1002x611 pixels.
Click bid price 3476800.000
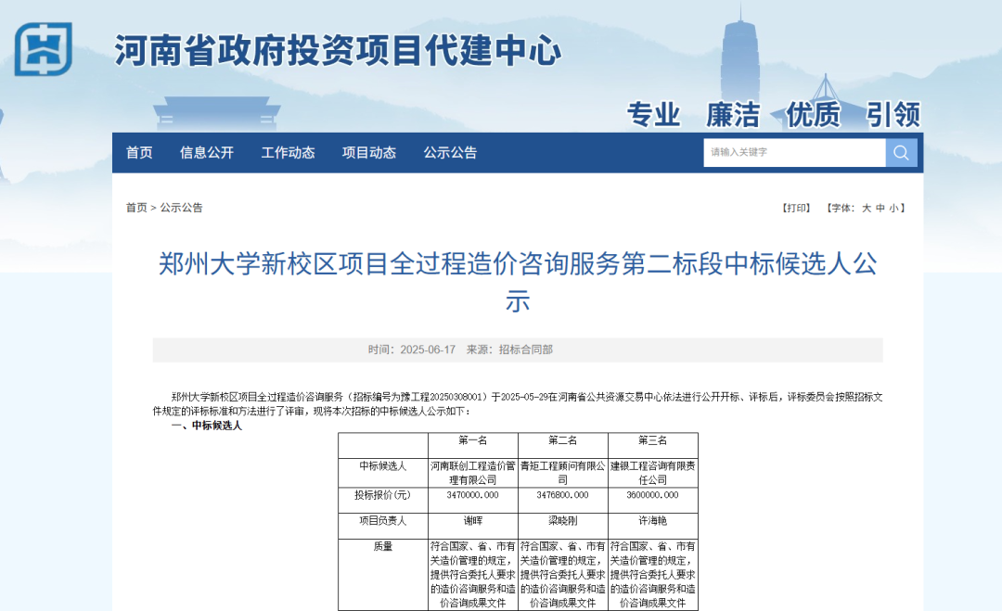point(563,495)
